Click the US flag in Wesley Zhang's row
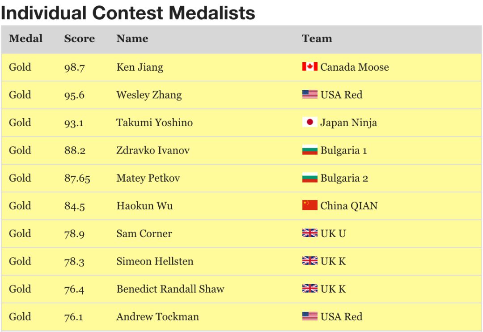Screen dimensions: 483x332 pos(309,94)
